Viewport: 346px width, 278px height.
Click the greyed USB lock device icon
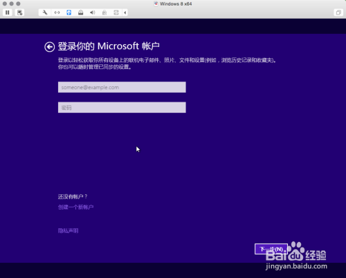[x=104, y=12]
